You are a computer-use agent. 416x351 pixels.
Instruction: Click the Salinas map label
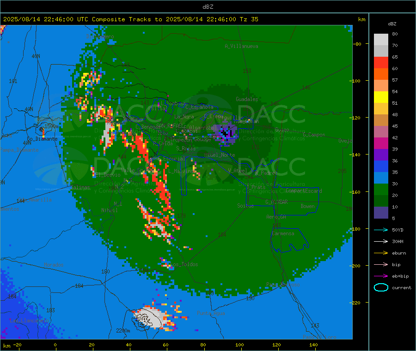tap(80, 187)
